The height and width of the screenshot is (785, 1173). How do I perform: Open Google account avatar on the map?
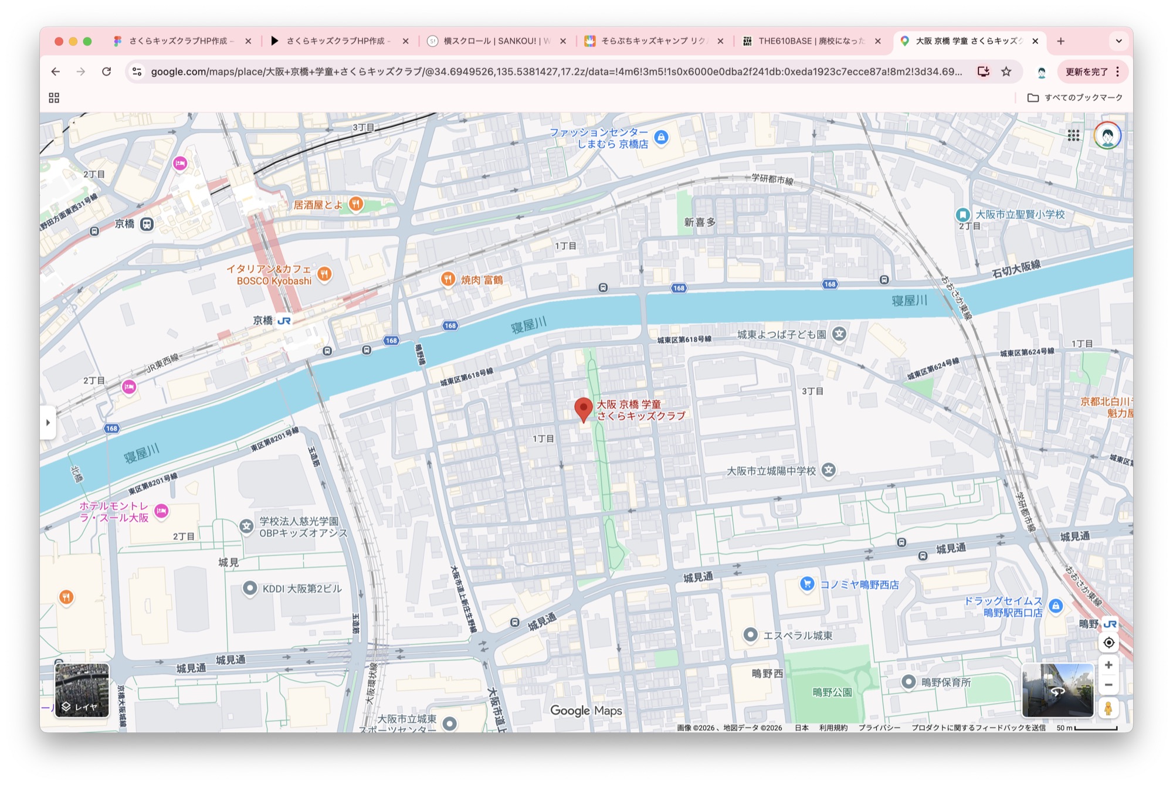coord(1107,135)
